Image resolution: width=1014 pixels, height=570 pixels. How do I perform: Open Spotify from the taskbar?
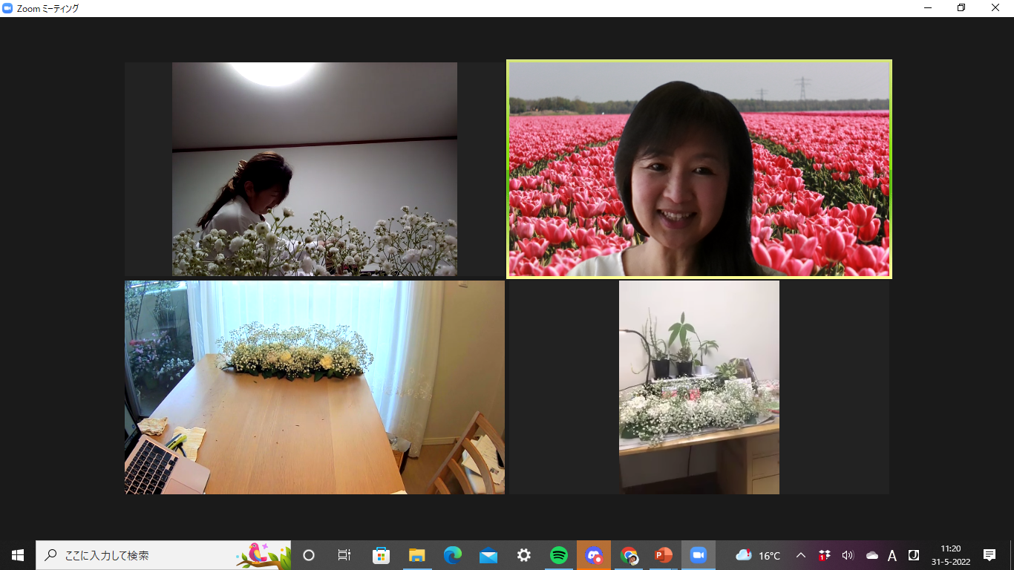pyautogui.click(x=558, y=555)
